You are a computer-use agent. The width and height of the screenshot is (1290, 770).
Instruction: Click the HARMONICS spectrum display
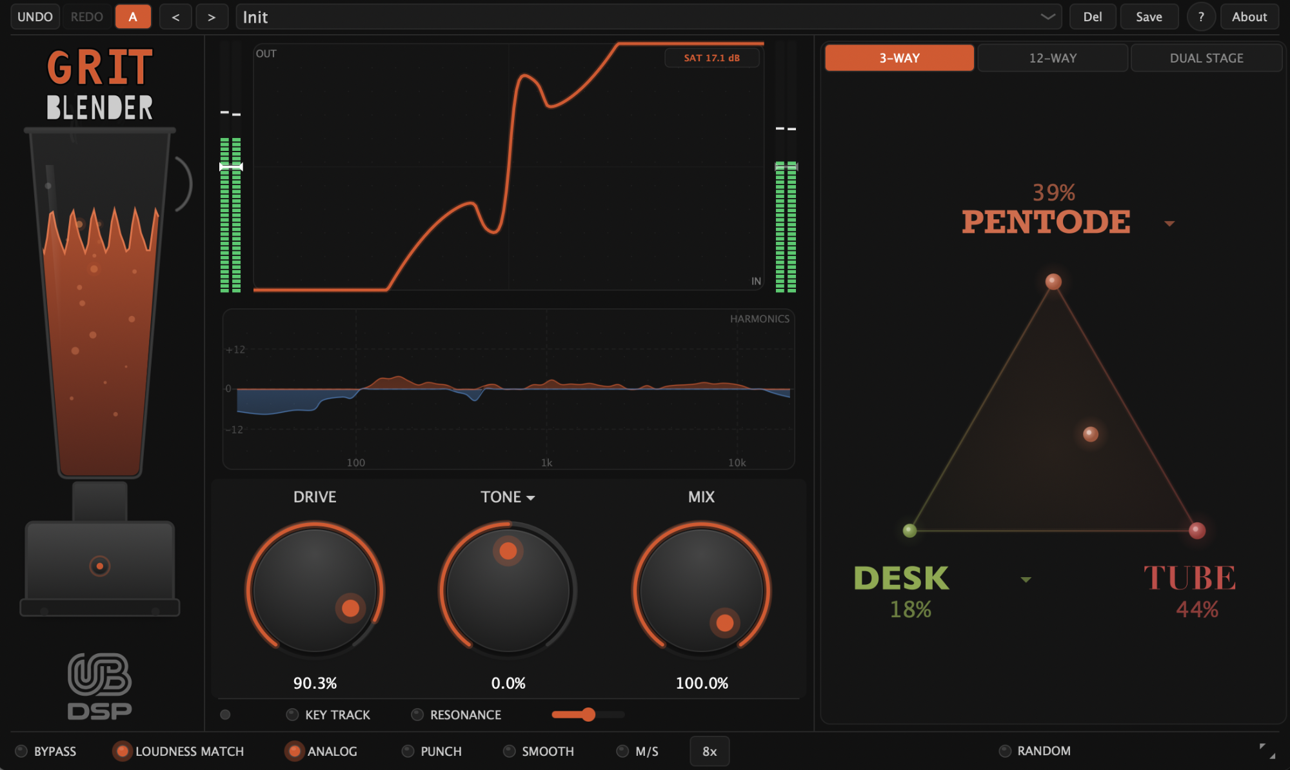(508, 390)
